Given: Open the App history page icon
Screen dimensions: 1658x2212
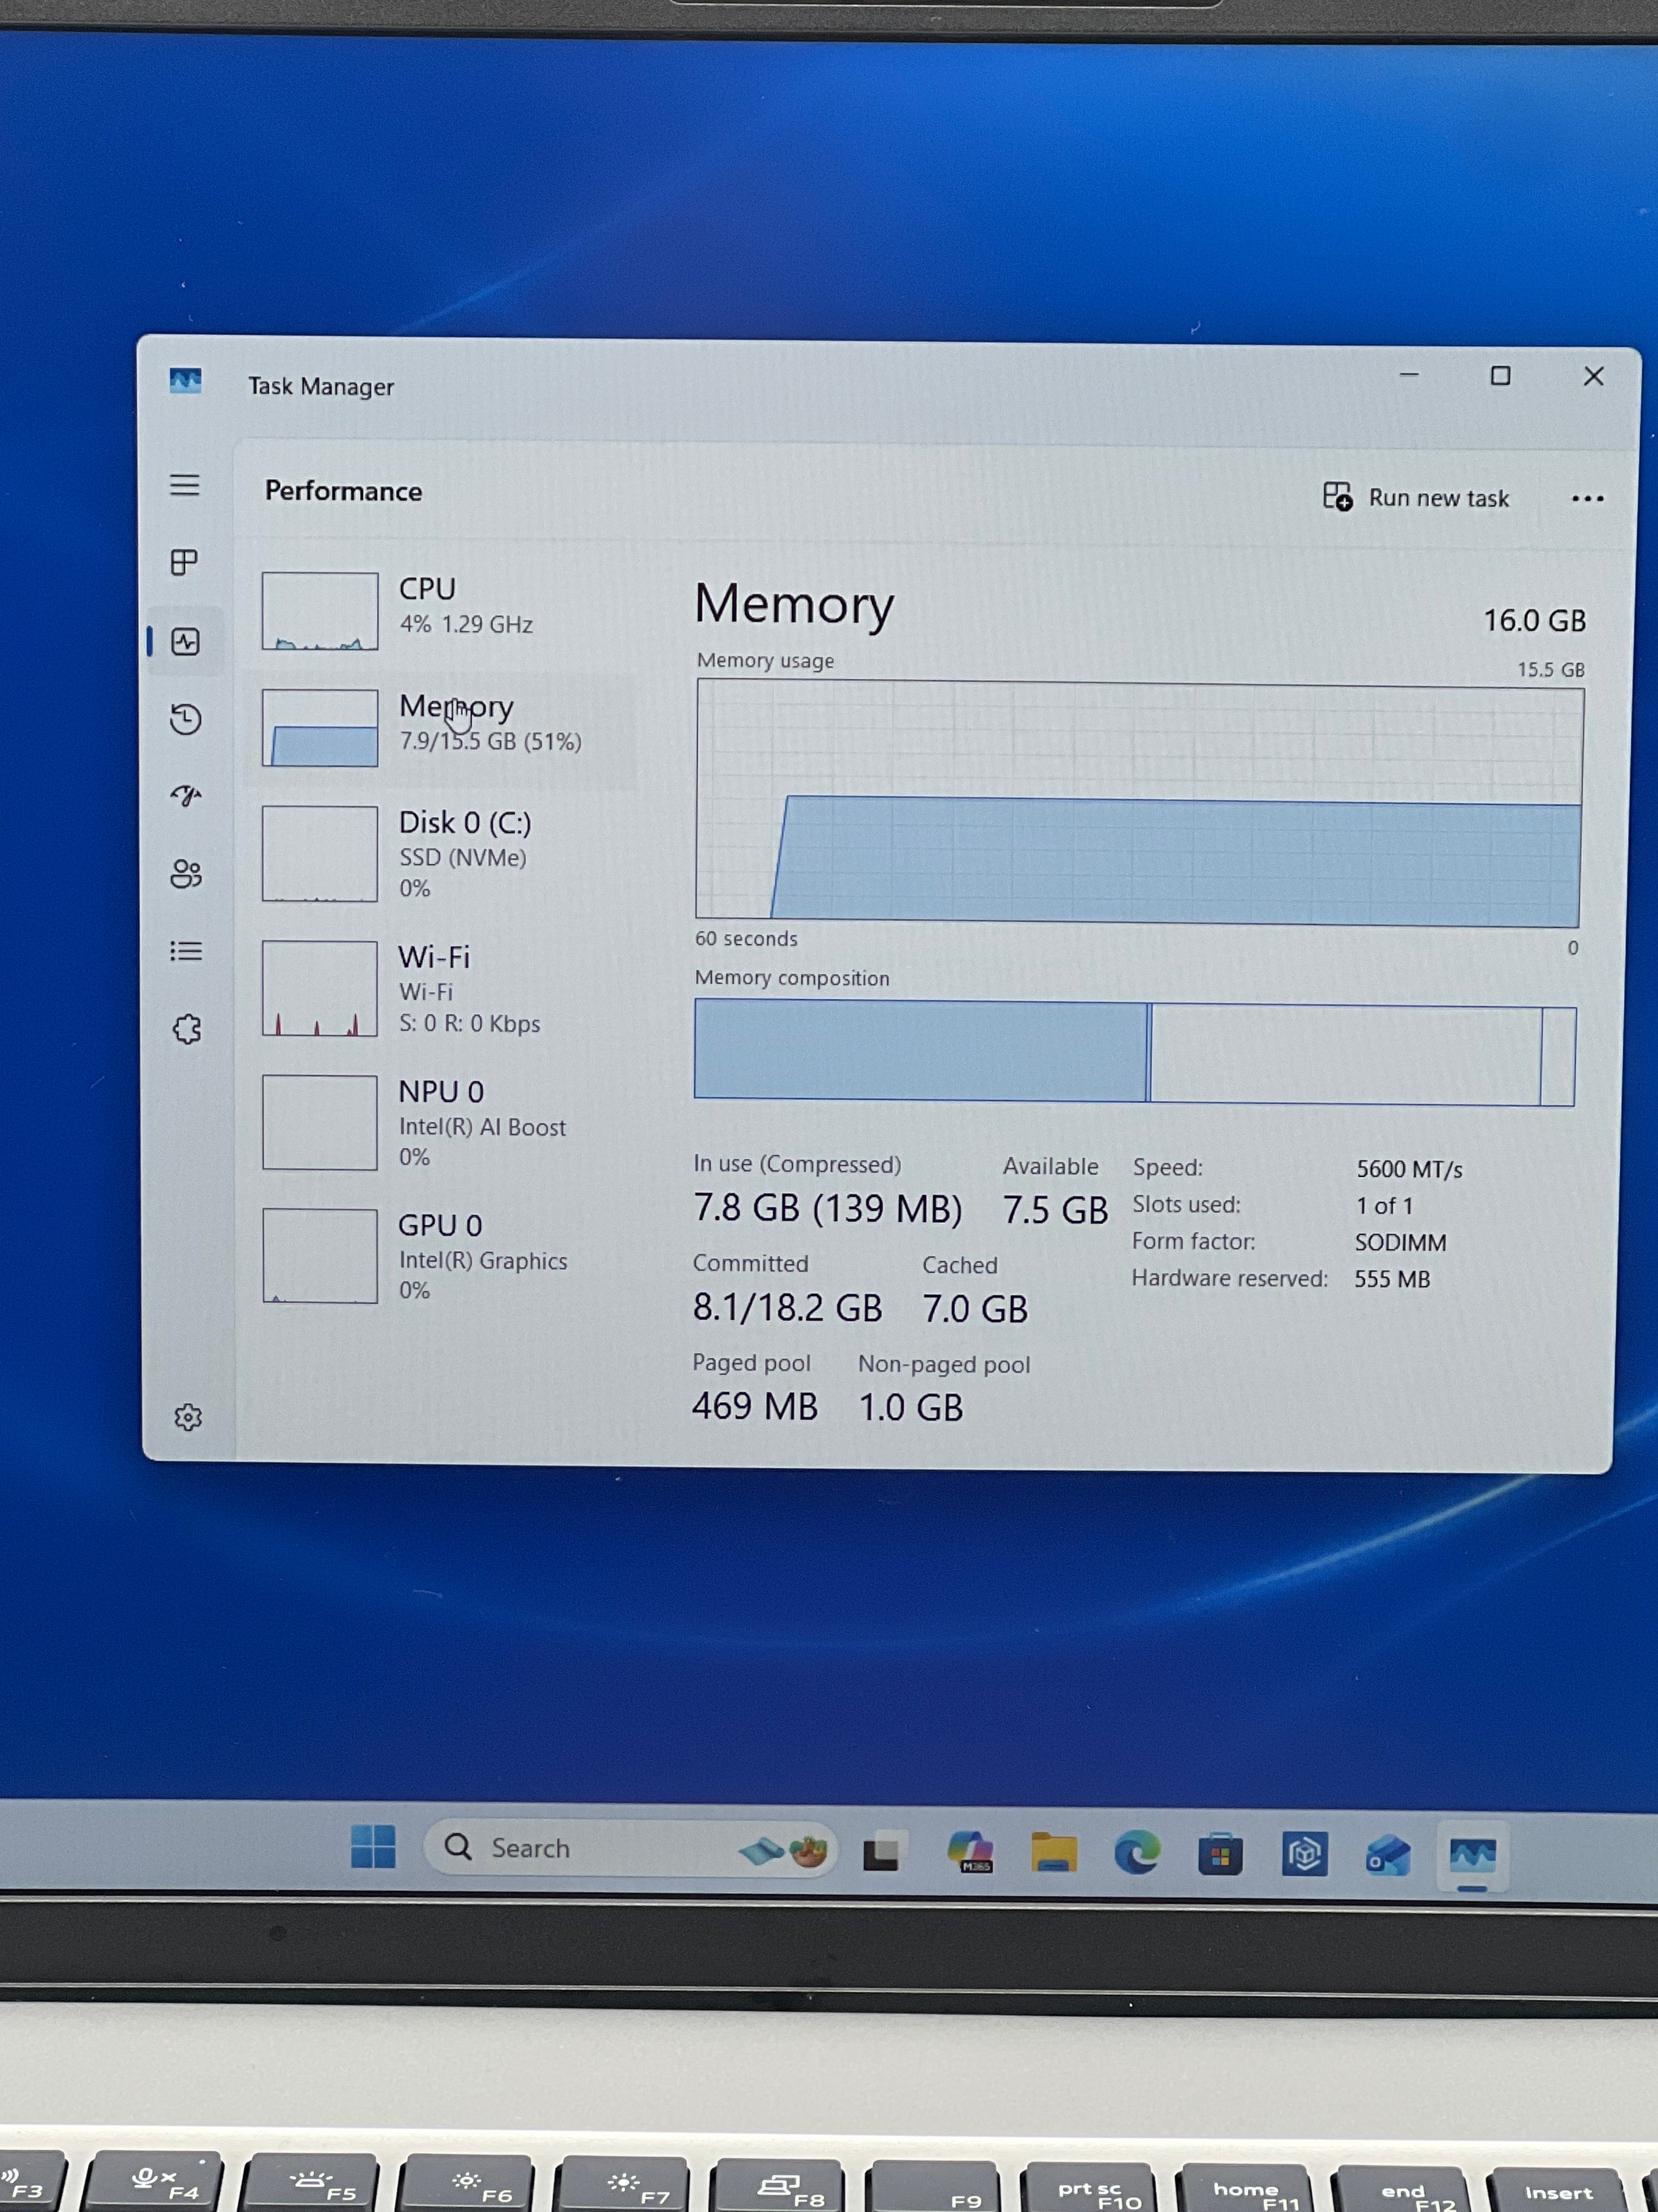Looking at the screenshot, I should pos(186,719).
